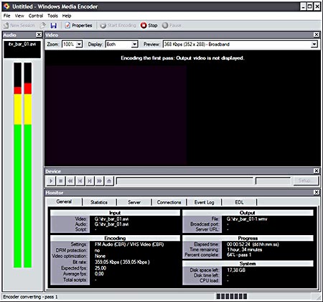The width and height of the screenshot is (323, 302).
Task: Click the device Stop button
Action: point(61,180)
